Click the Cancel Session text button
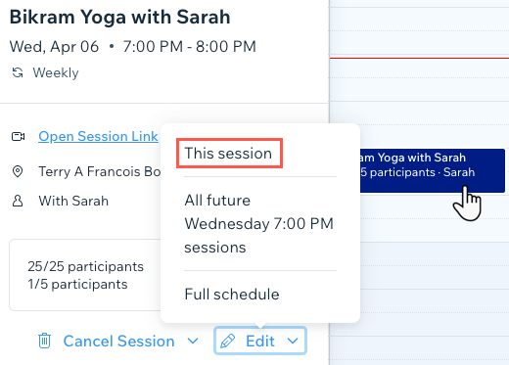The width and height of the screenshot is (509, 365). point(118,342)
